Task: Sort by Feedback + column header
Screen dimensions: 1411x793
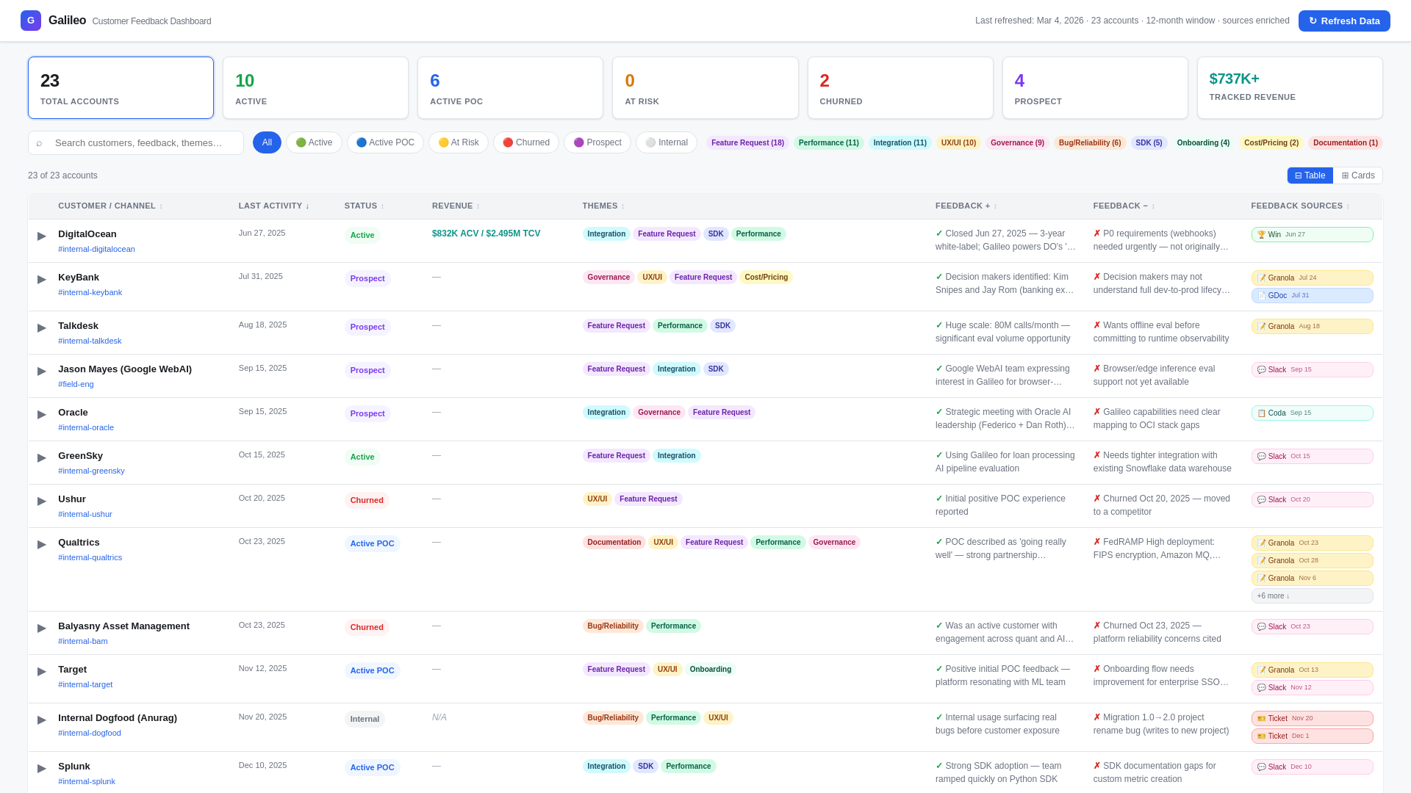Action: [x=966, y=206]
